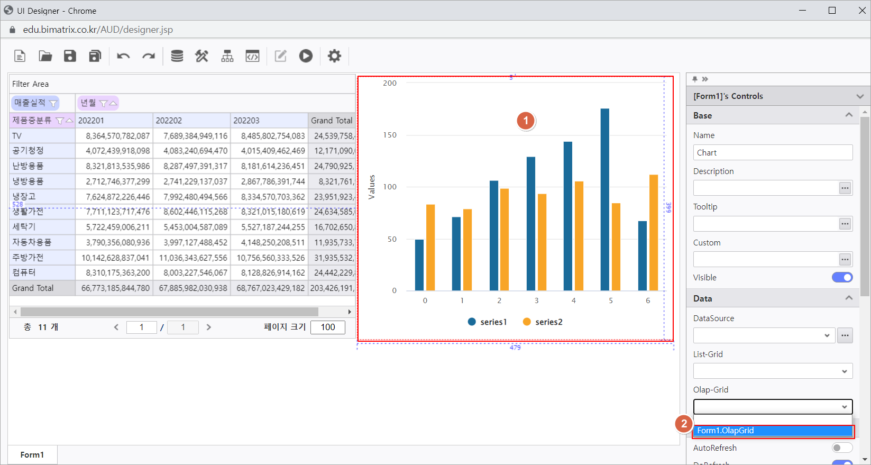Click the Redo arrow icon
Screen dimensions: 871x465
(149, 56)
